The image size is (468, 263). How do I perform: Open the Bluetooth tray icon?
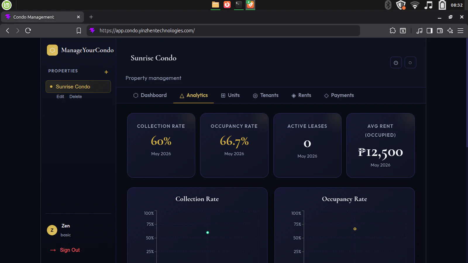click(x=388, y=5)
